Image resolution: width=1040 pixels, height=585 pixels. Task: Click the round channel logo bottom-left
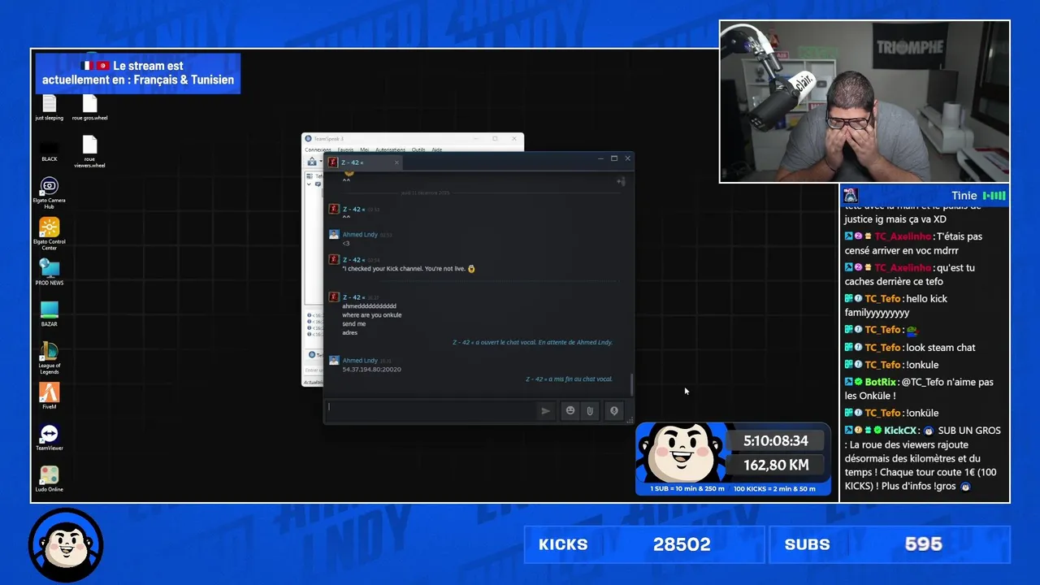[66, 545]
